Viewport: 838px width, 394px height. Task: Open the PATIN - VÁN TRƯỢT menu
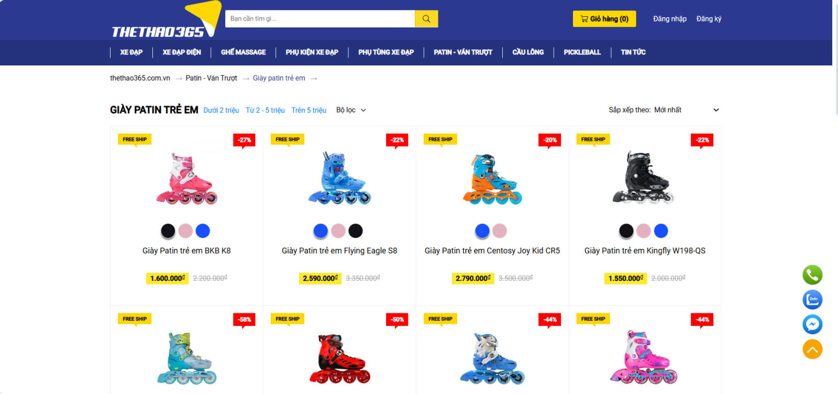click(463, 52)
